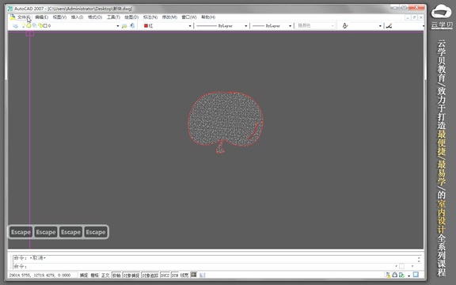Click the 栅格 grid status button
The height and width of the screenshot is (285, 456).
94,275
